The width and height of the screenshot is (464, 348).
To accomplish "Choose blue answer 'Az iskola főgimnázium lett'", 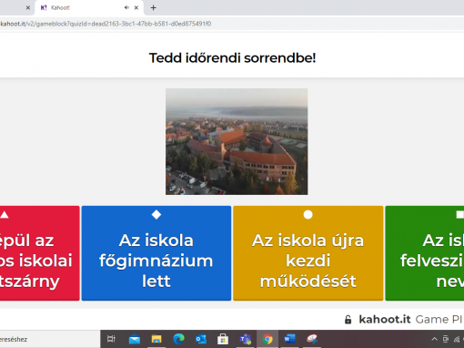I will [156, 253].
